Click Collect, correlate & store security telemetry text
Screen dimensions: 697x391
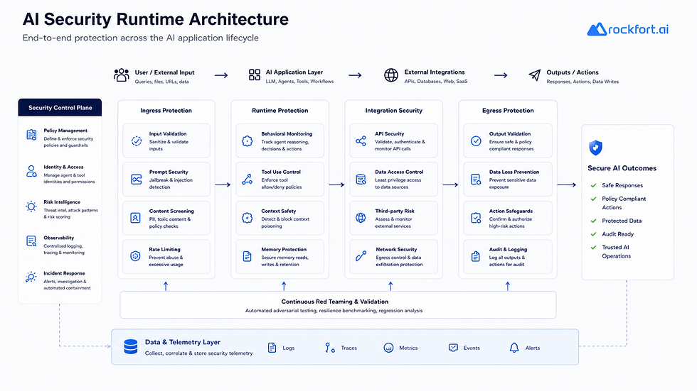[198, 353]
